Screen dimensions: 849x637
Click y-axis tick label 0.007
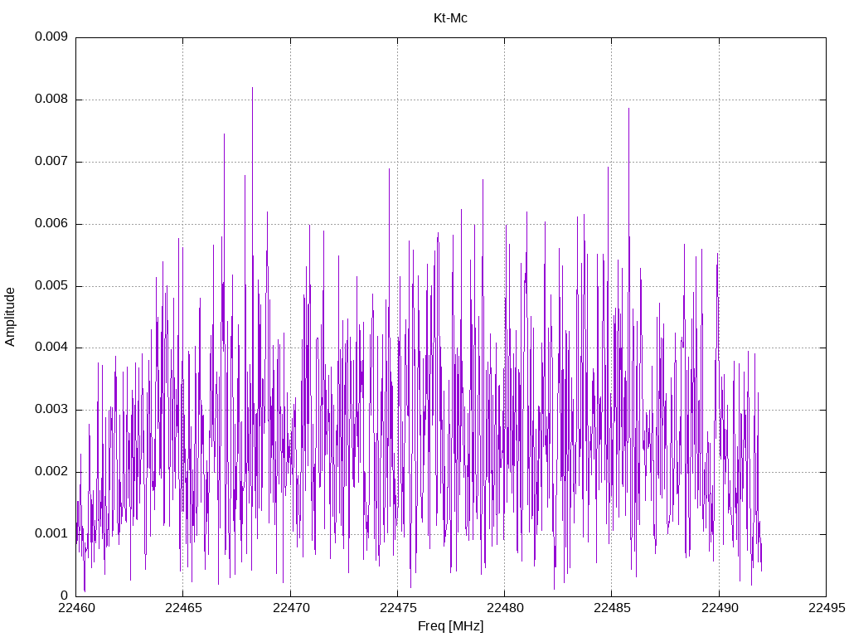pyautogui.click(x=51, y=162)
